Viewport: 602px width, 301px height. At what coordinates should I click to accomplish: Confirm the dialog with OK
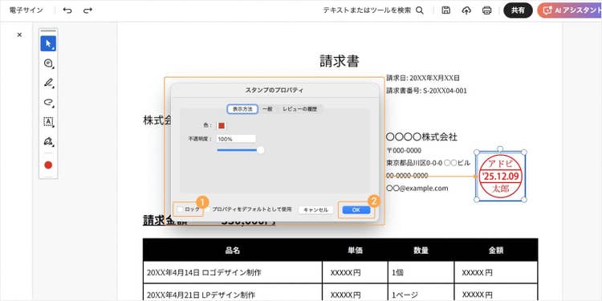coord(356,210)
